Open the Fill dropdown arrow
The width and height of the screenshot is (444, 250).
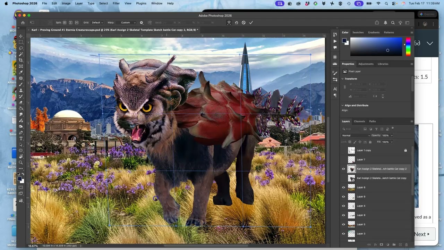(392, 142)
